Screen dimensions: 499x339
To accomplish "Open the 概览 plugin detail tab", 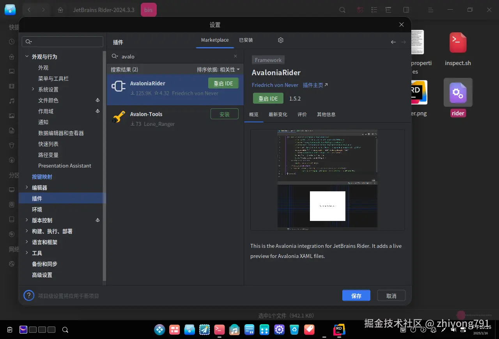I will pyautogui.click(x=254, y=115).
